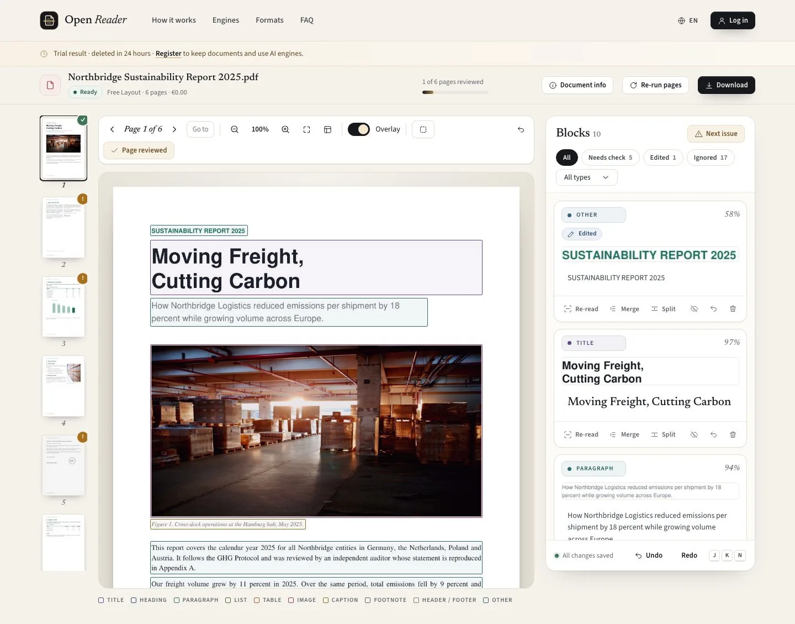Click the N keyboard shortcut key
Screen dimensions: 795x624
[740, 555]
